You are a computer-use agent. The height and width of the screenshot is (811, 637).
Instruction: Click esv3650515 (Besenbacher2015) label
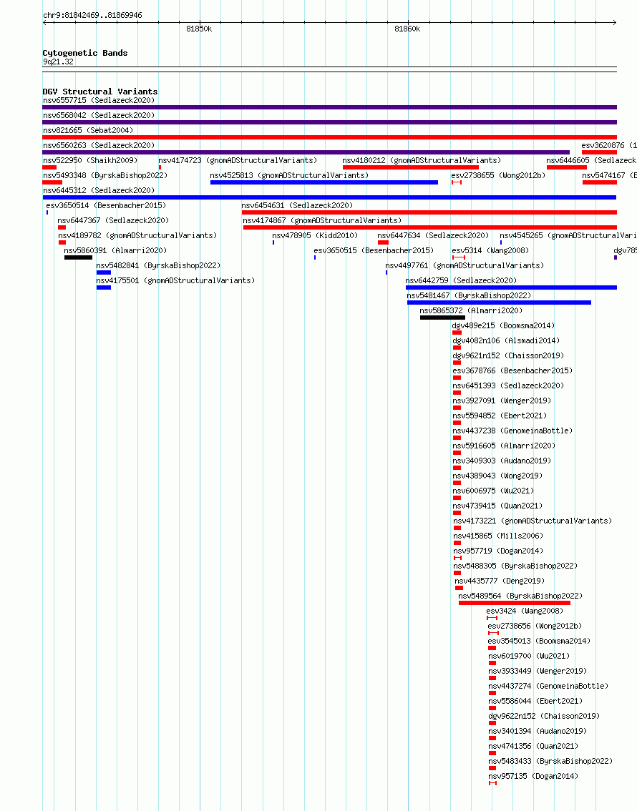(374, 250)
